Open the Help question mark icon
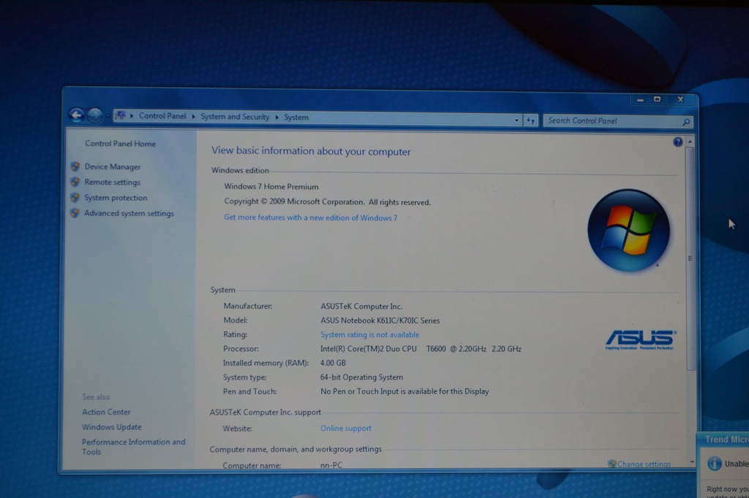The image size is (749, 498). pos(677,142)
